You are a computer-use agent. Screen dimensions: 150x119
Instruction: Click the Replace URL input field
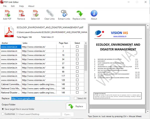40,98
